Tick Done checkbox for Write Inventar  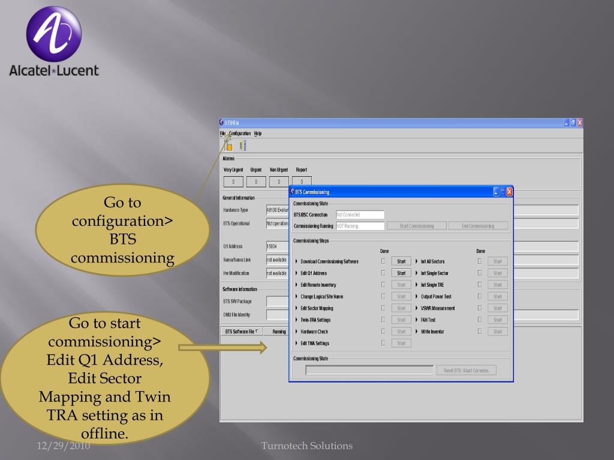(x=479, y=331)
